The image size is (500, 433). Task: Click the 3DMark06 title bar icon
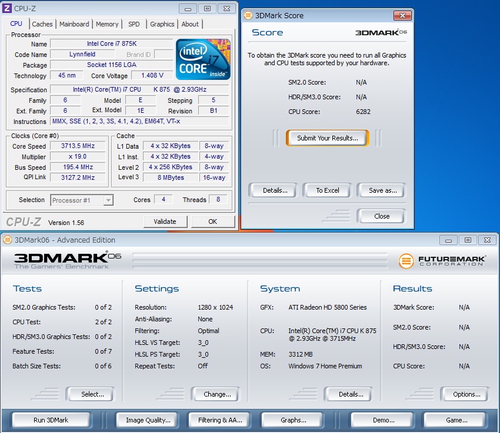pos(8,240)
